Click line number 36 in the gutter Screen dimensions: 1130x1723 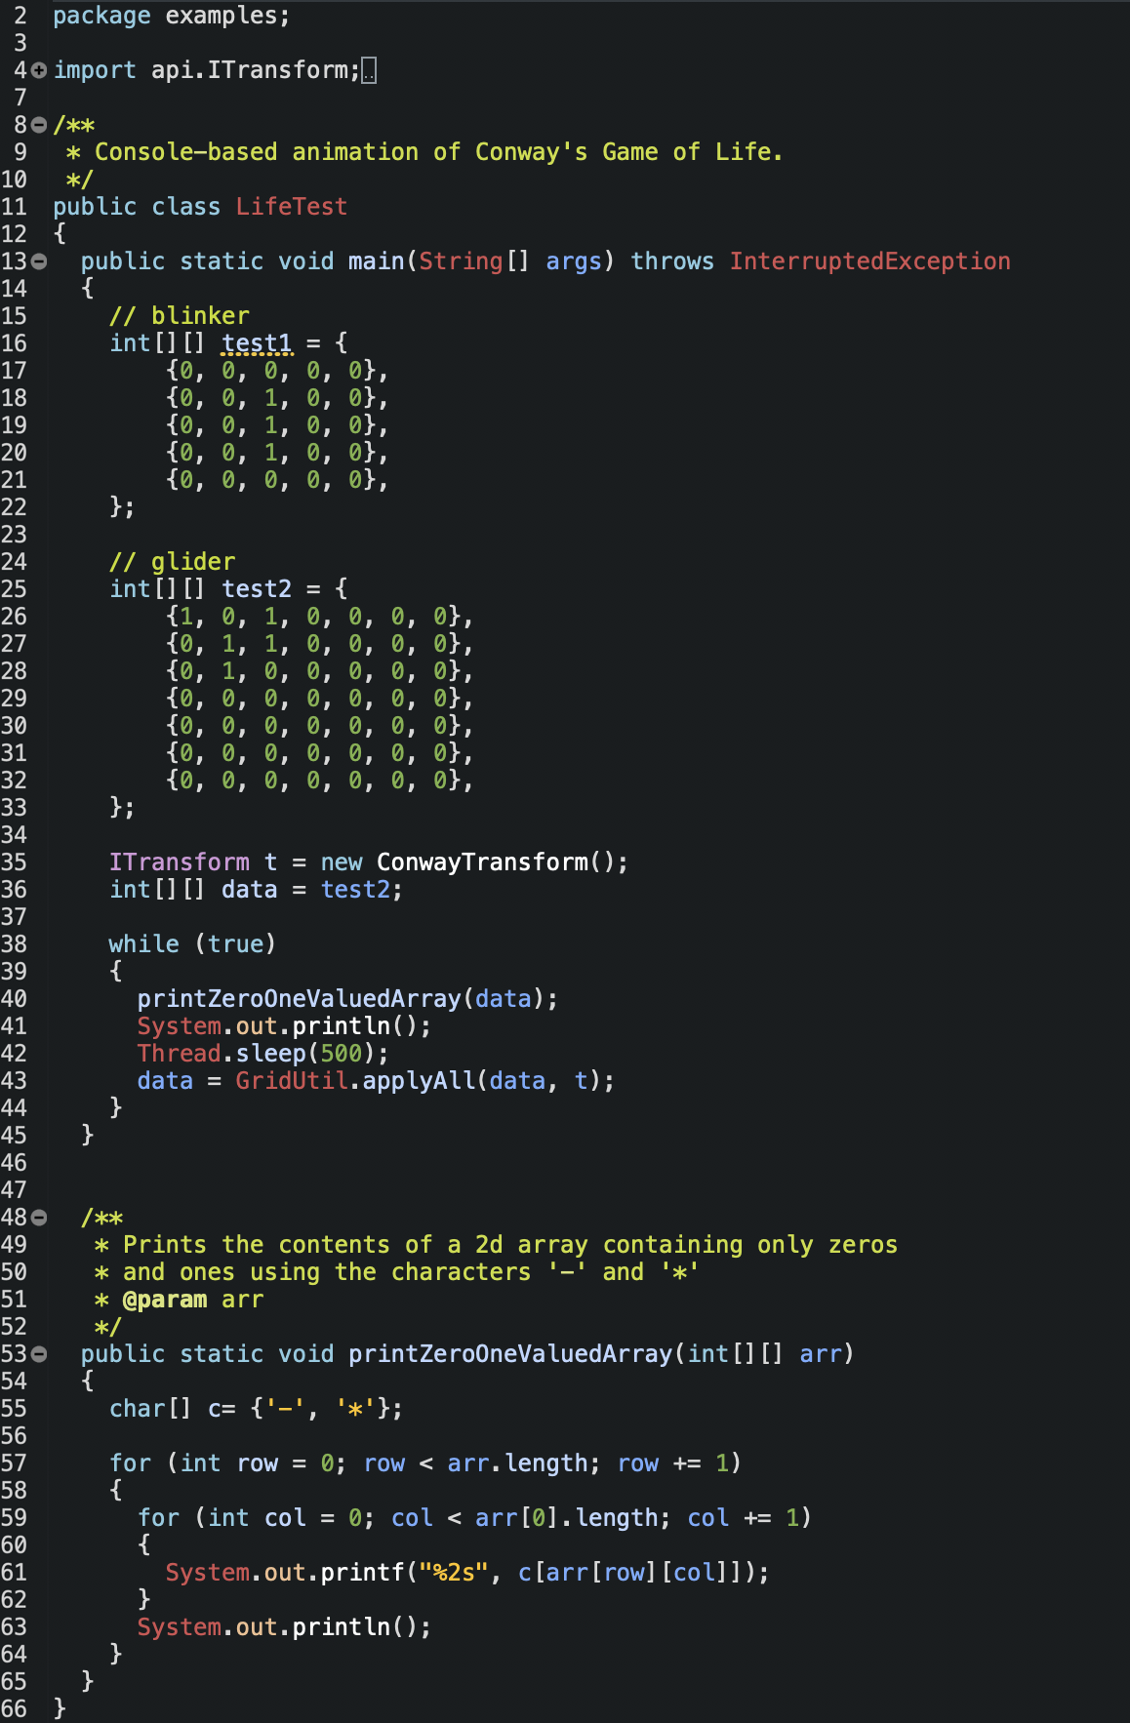click(15, 890)
